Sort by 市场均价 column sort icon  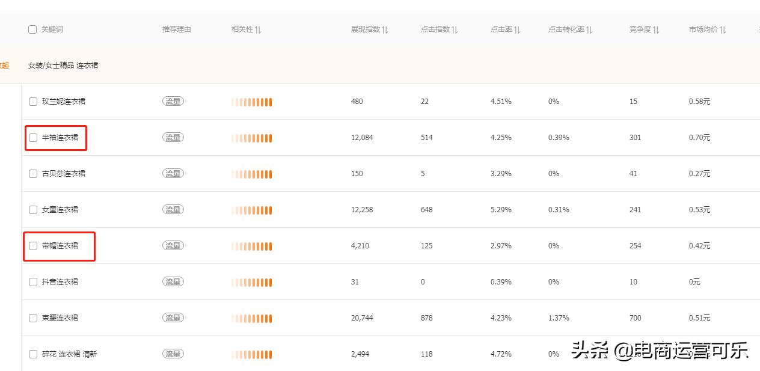point(723,29)
